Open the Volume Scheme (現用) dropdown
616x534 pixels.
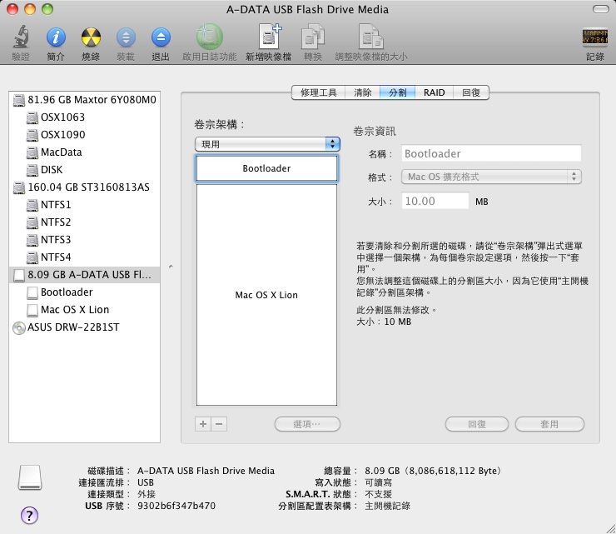point(267,144)
